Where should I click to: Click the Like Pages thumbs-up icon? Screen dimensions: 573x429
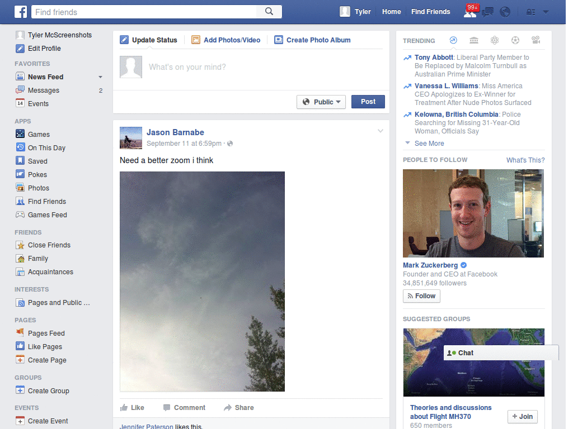pyautogui.click(x=20, y=346)
